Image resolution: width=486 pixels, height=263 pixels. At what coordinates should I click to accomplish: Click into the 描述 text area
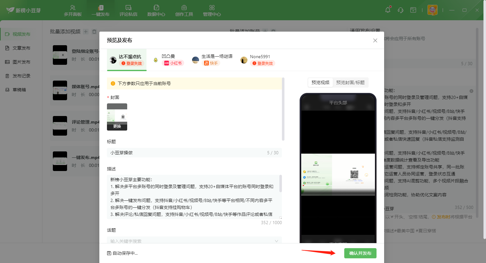click(194, 197)
